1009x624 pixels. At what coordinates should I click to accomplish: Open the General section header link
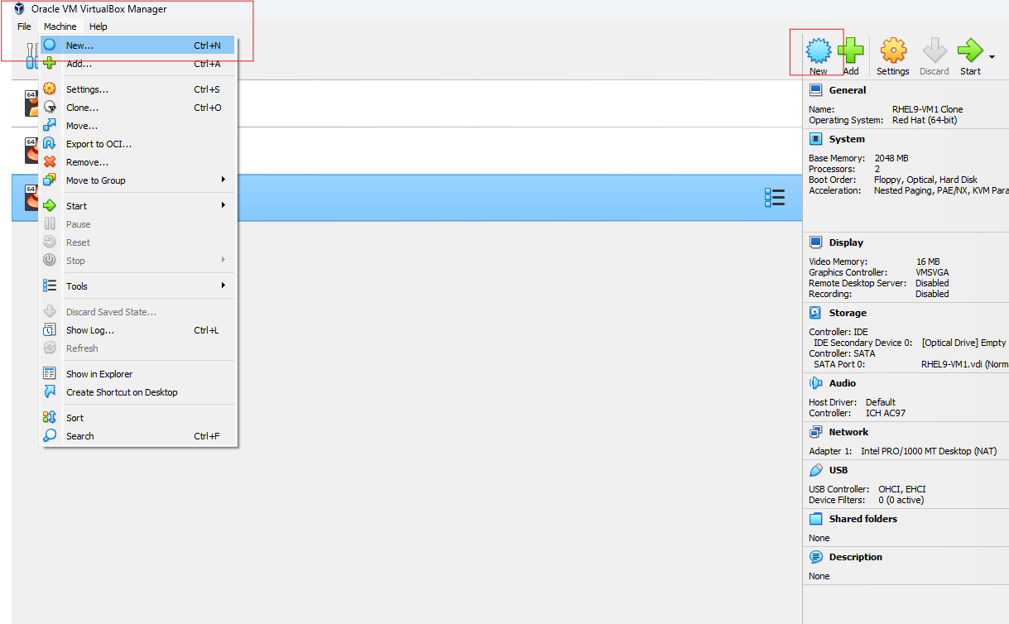[848, 90]
